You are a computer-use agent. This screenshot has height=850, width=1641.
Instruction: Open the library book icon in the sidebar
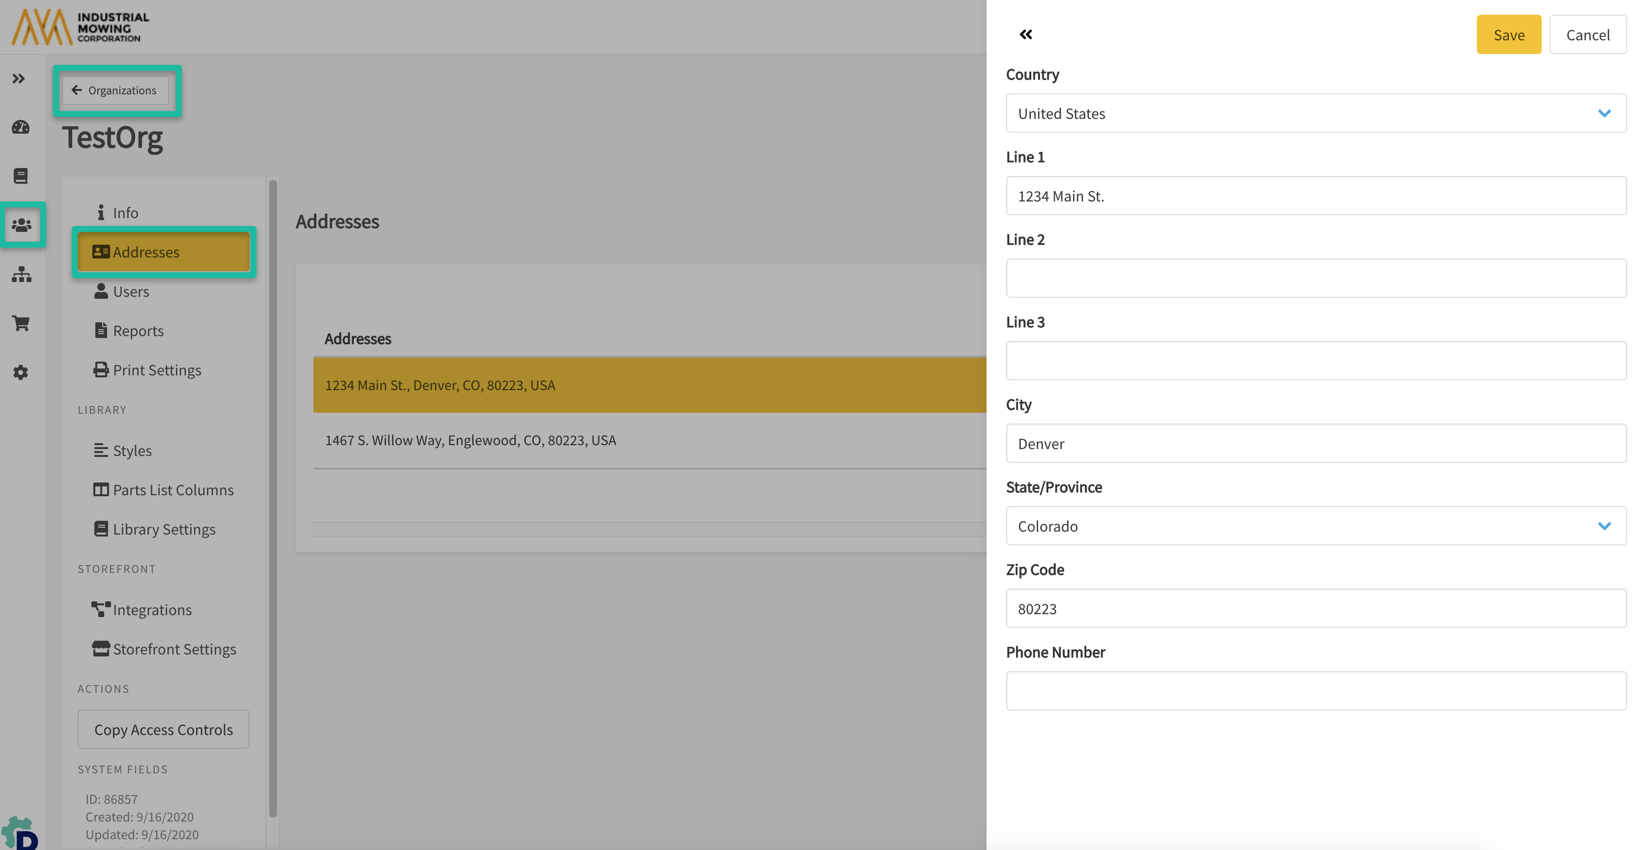tap(20, 176)
